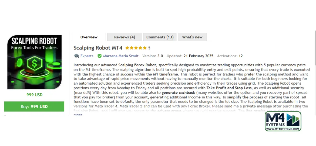Screen dimensions: 316x146
Task: Click the five-star rating icons
Action: (x=136, y=48)
